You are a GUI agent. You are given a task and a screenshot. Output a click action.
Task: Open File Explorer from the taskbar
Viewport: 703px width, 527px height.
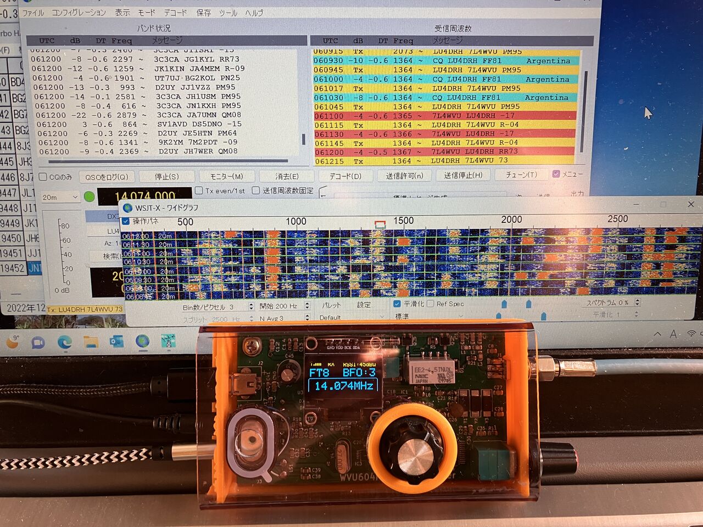(90, 343)
